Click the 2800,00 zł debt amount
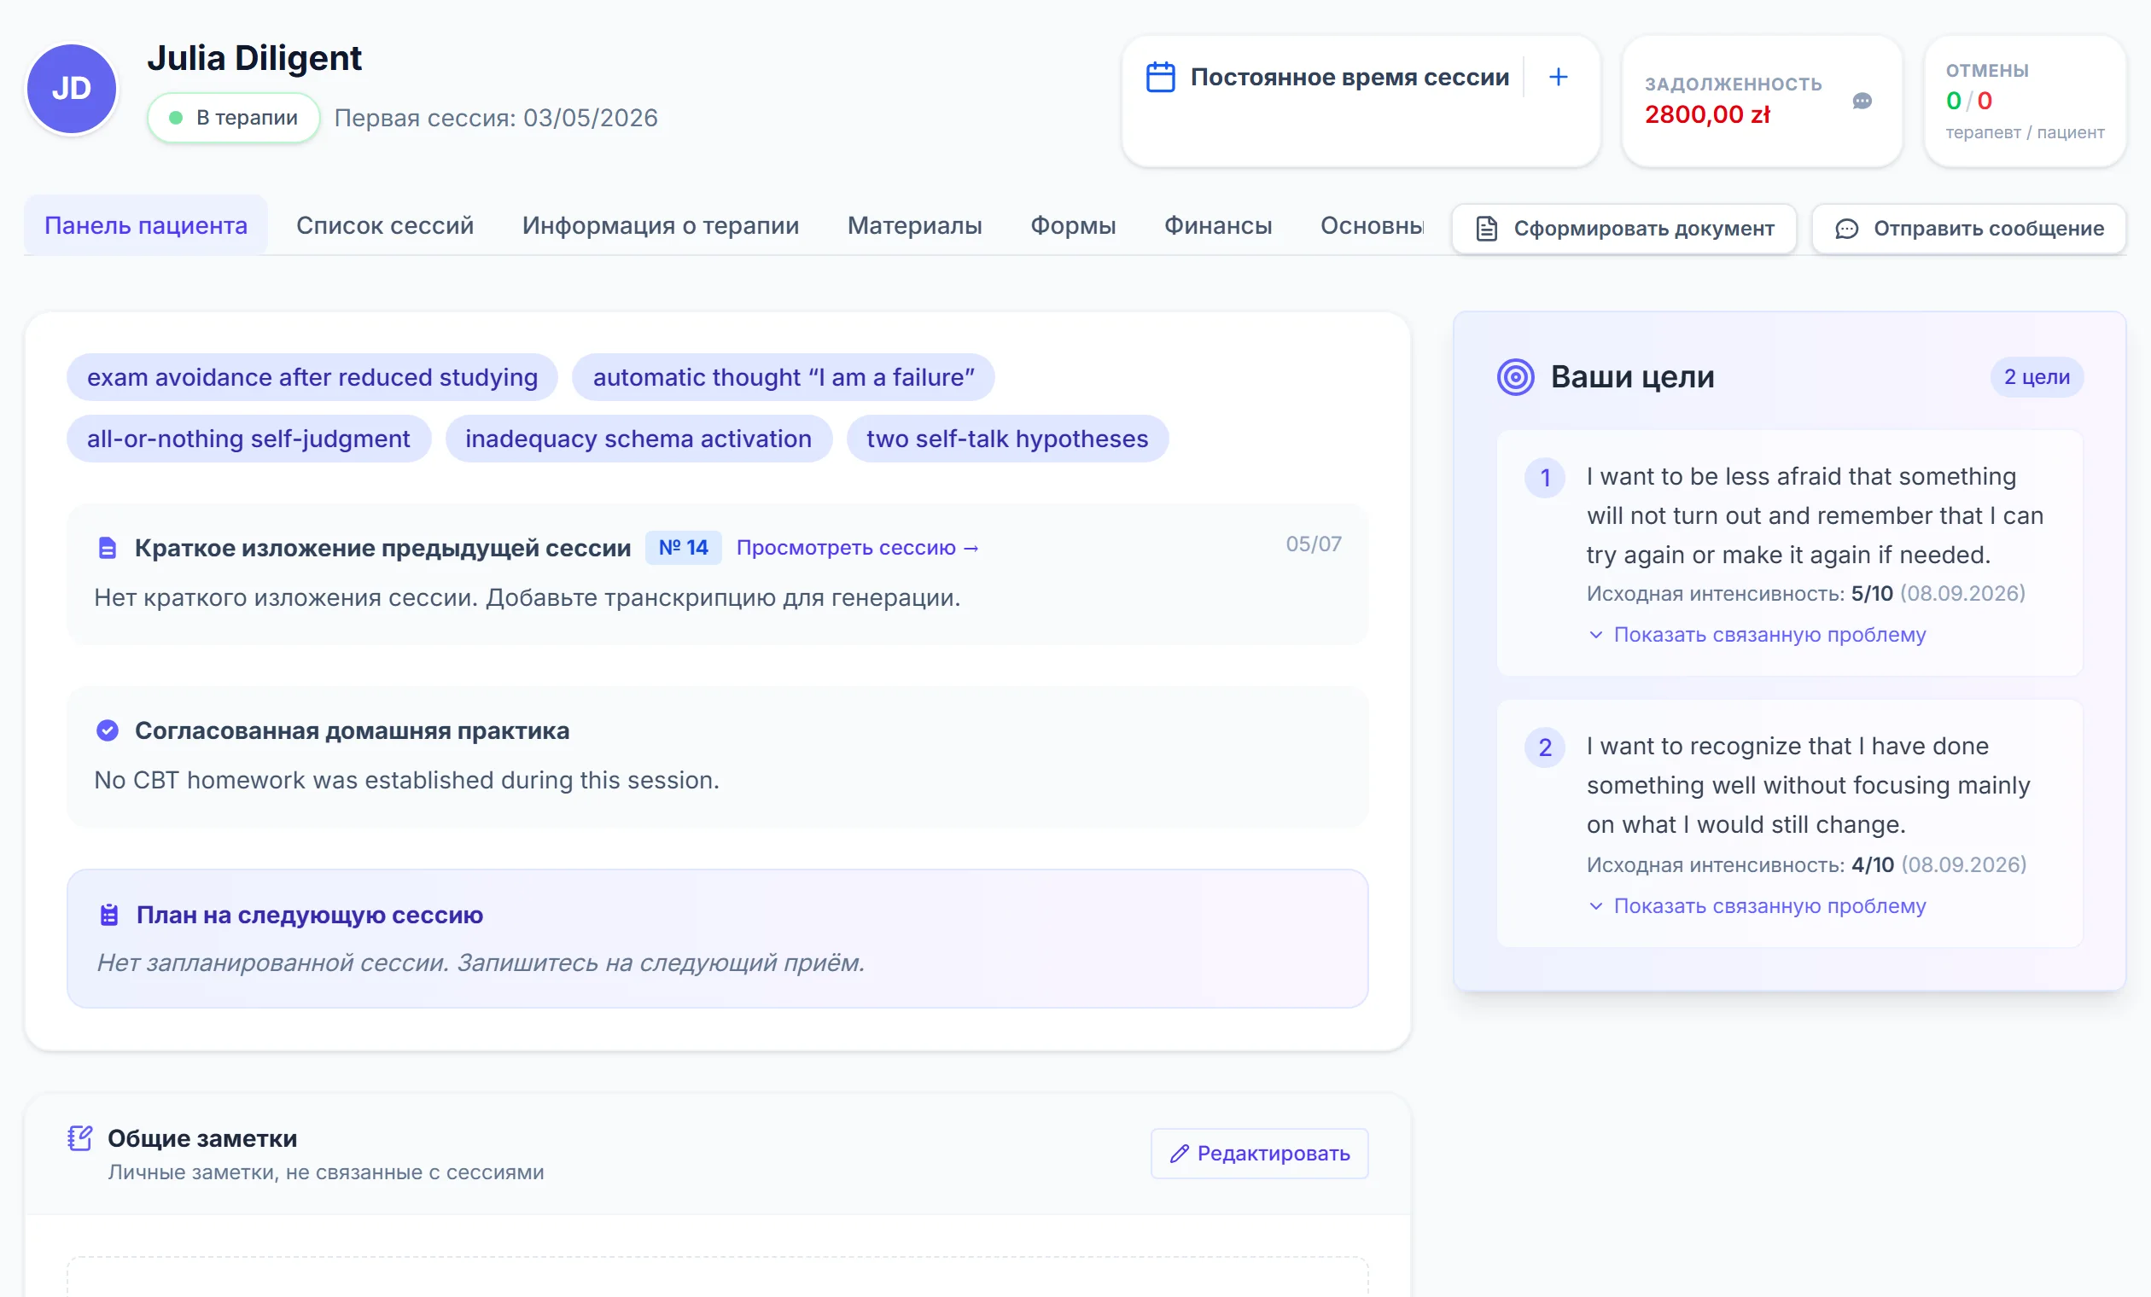Image resolution: width=2151 pixels, height=1297 pixels. pos(1707,114)
